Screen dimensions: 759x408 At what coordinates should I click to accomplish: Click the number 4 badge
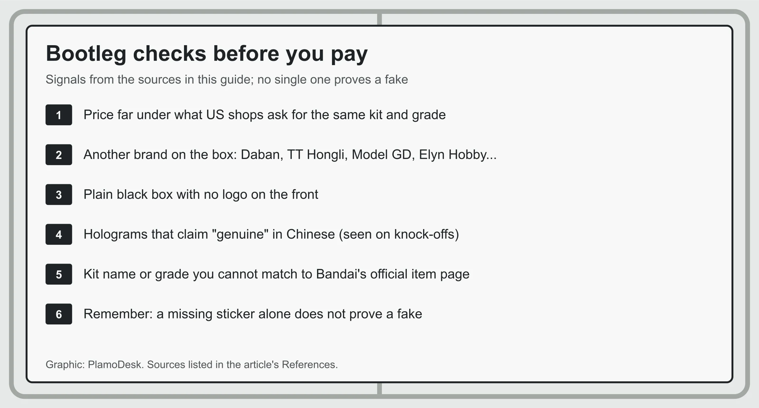click(x=59, y=234)
